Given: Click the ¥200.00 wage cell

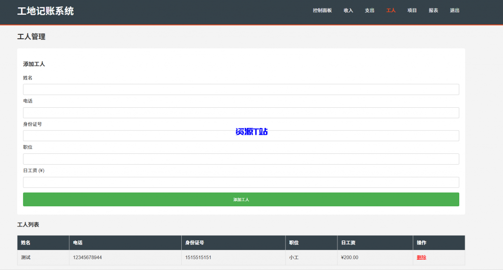Looking at the screenshot, I should (349, 258).
